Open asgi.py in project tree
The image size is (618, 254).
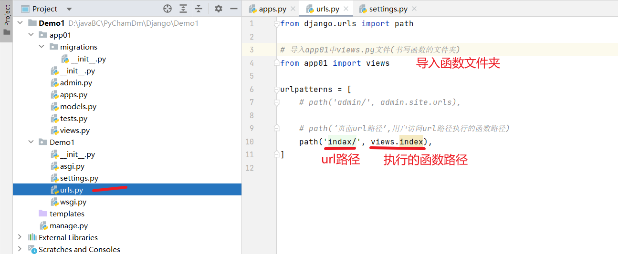[72, 166]
